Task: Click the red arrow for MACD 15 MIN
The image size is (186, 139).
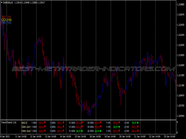Action: pyautogui.click(x=82, y=122)
